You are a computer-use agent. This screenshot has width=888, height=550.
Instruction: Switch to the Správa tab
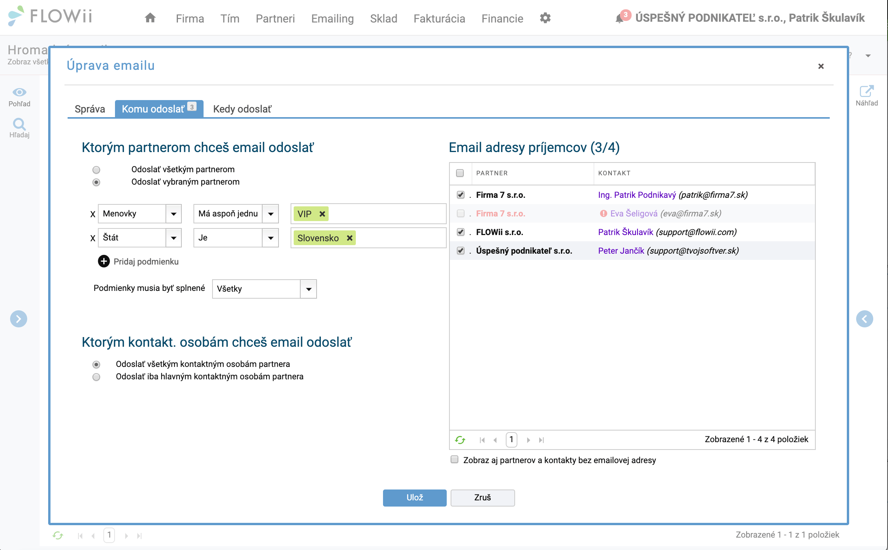90,108
